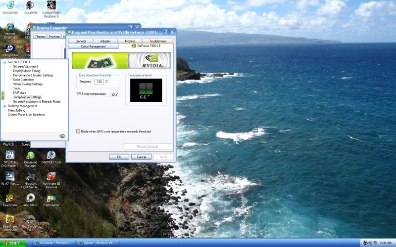Switch to the Troubleshoot tab
The width and height of the screenshot is (396, 247).
point(158,41)
